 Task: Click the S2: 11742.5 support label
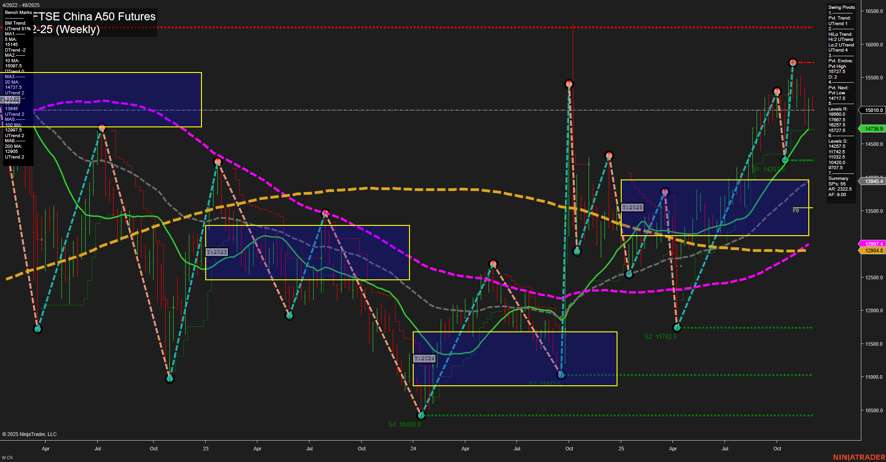[x=661, y=337]
